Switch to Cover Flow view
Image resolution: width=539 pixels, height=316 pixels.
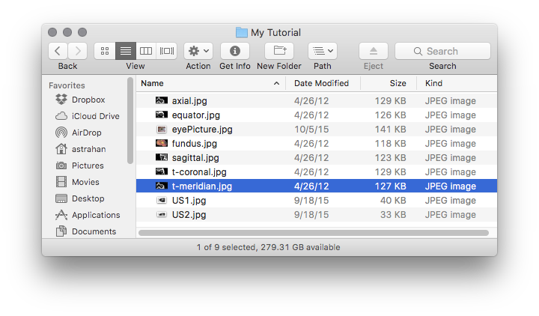point(167,51)
